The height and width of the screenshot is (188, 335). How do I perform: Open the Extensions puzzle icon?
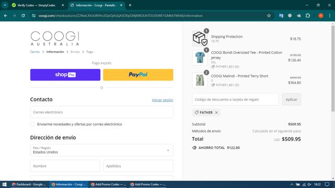pos(308,16)
